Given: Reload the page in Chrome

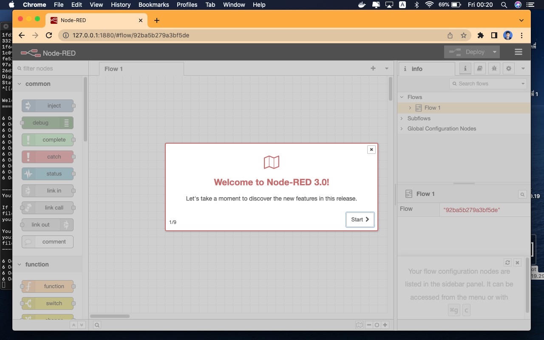Looking at the screenshot, I should click(49, 35).
